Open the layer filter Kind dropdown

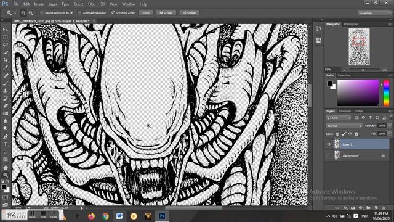tap(339, 118)
